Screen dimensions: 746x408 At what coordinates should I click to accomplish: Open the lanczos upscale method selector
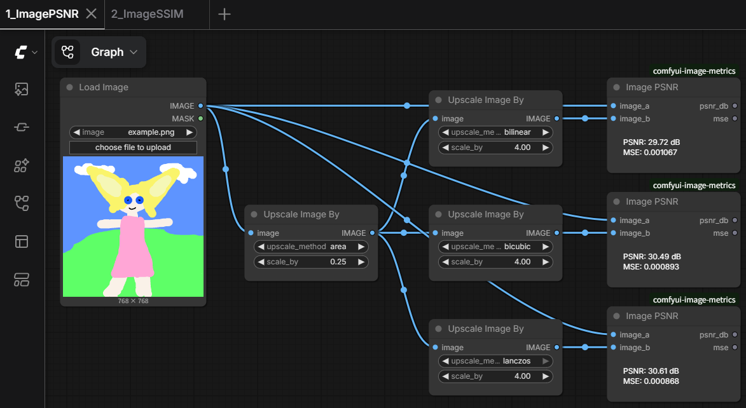pyautogui.click(x=495, y=361)
